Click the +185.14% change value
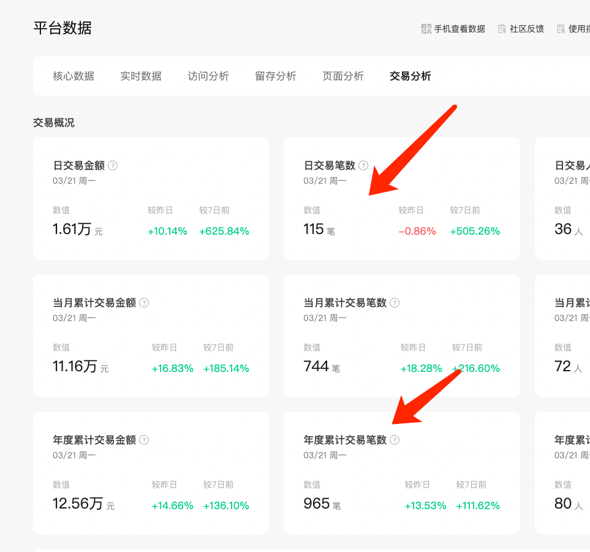 (226, 368)
